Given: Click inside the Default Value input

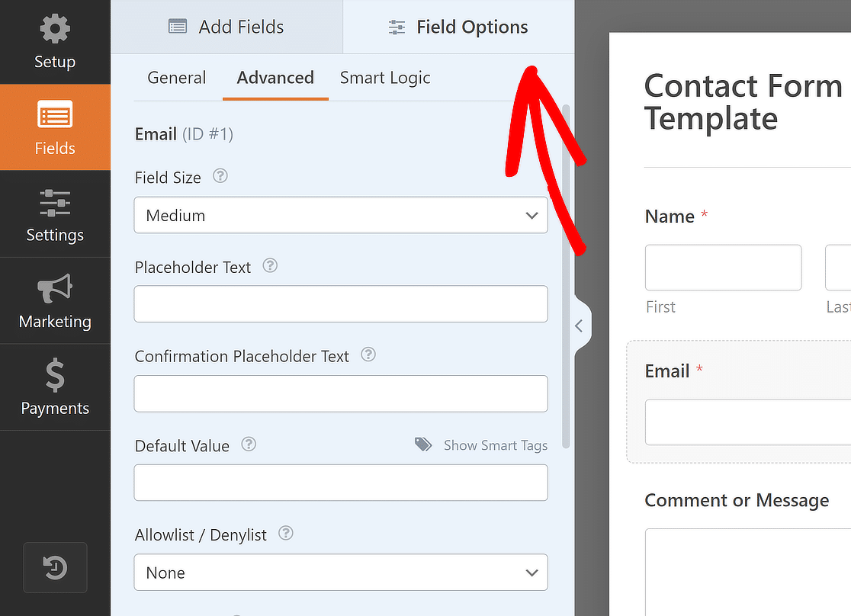Looking at the screenshot, I should [341, 483].
